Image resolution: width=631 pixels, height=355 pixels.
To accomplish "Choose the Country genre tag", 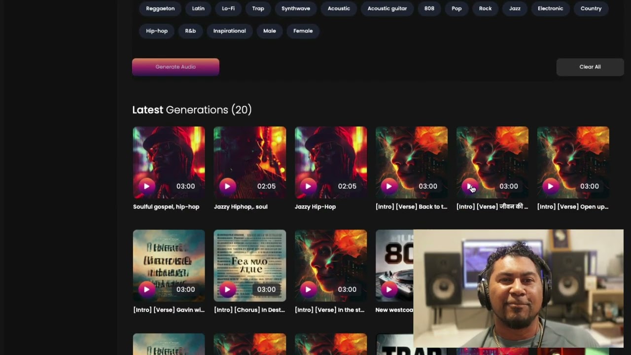I will (591, 8).
